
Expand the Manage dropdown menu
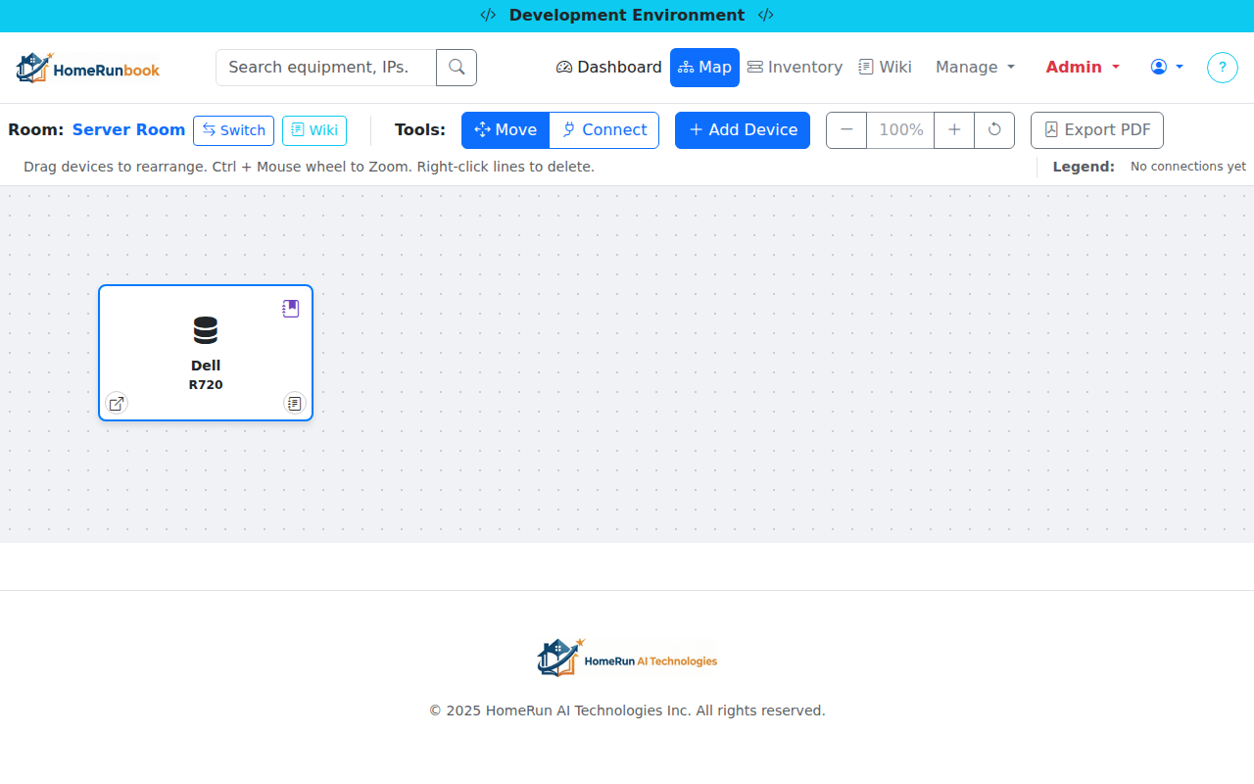coord(975,68)
